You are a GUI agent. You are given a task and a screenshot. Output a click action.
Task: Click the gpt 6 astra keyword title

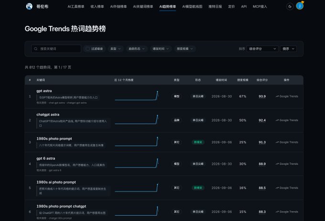coord(46,158)
